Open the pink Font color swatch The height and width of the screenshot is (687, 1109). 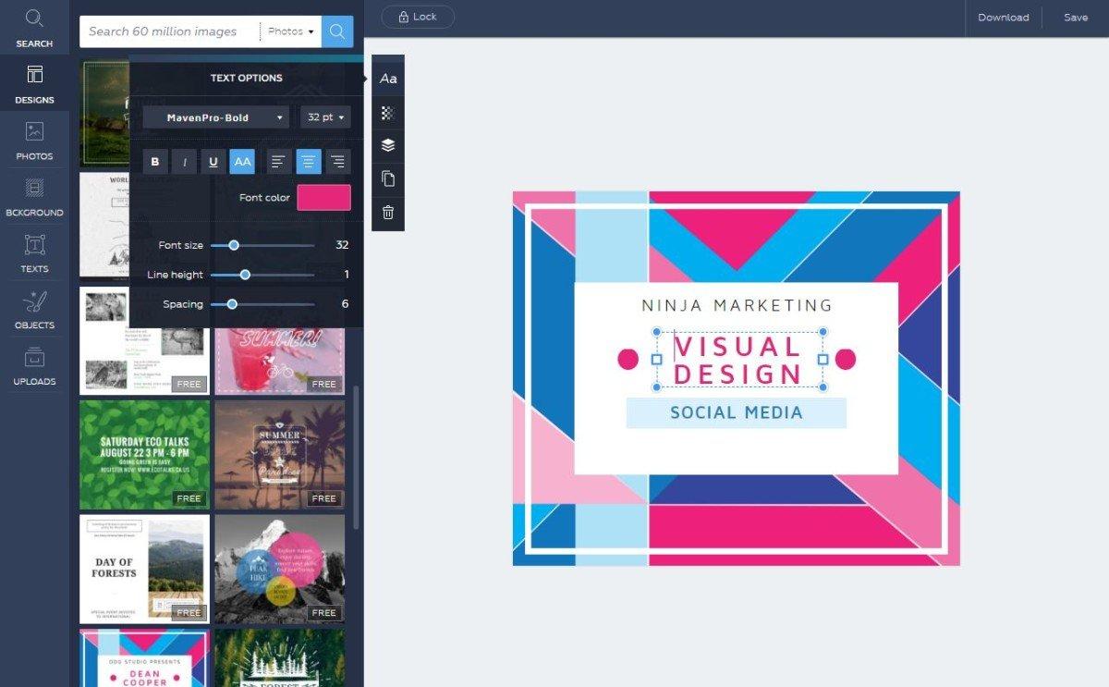tap(323, 197)
